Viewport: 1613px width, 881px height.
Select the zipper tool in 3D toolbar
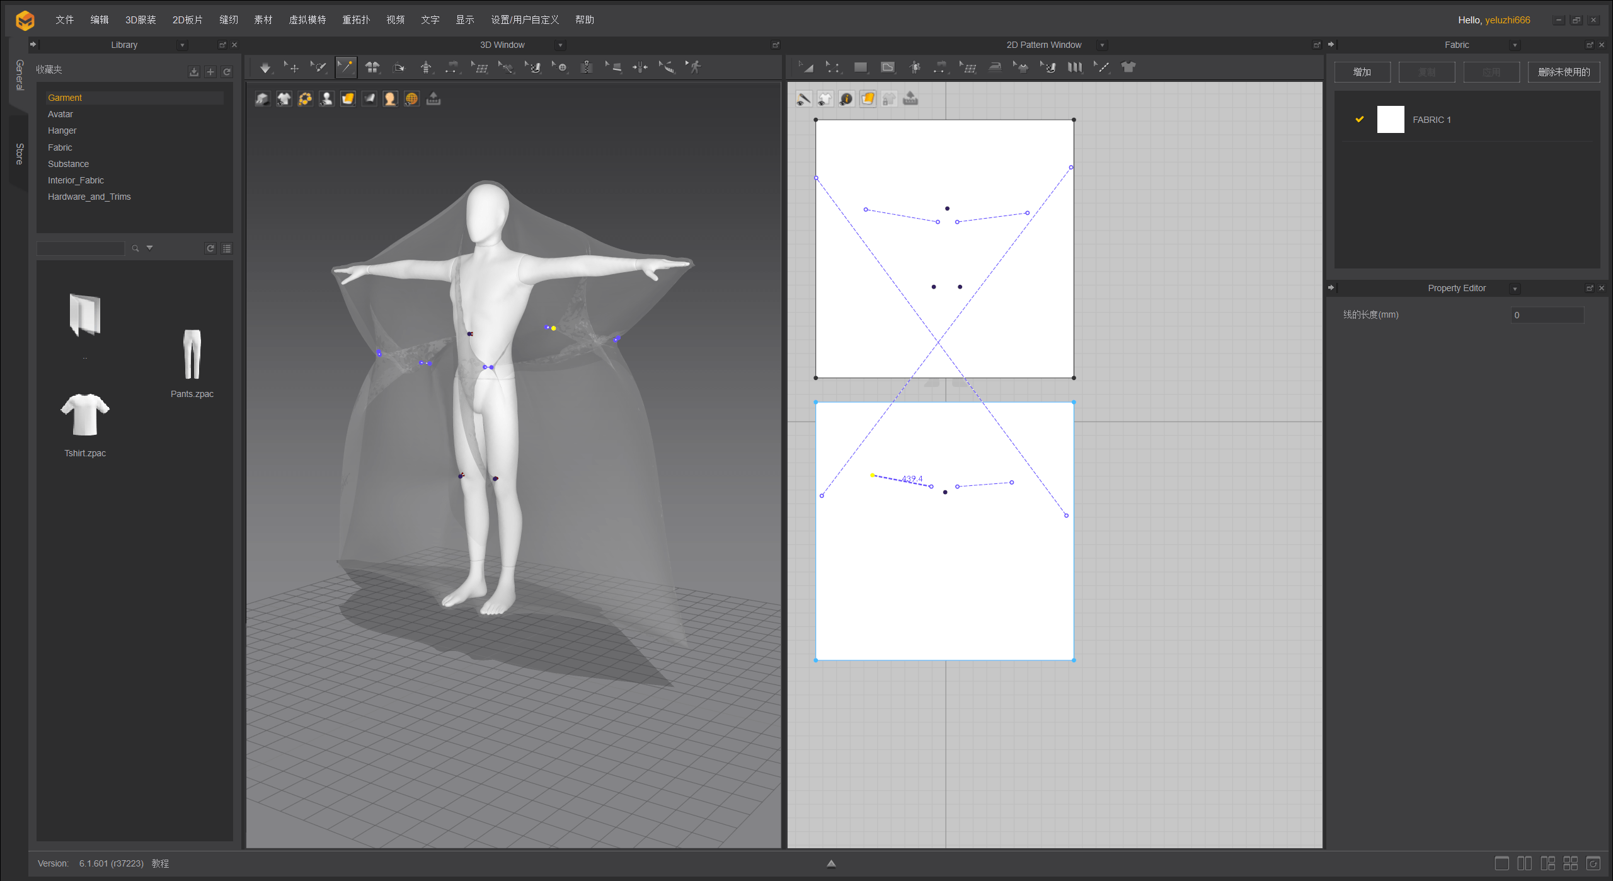tap(587, 67)
